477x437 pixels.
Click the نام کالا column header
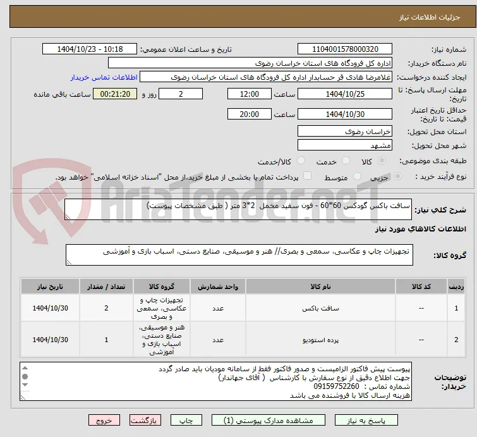coord(320,286)
